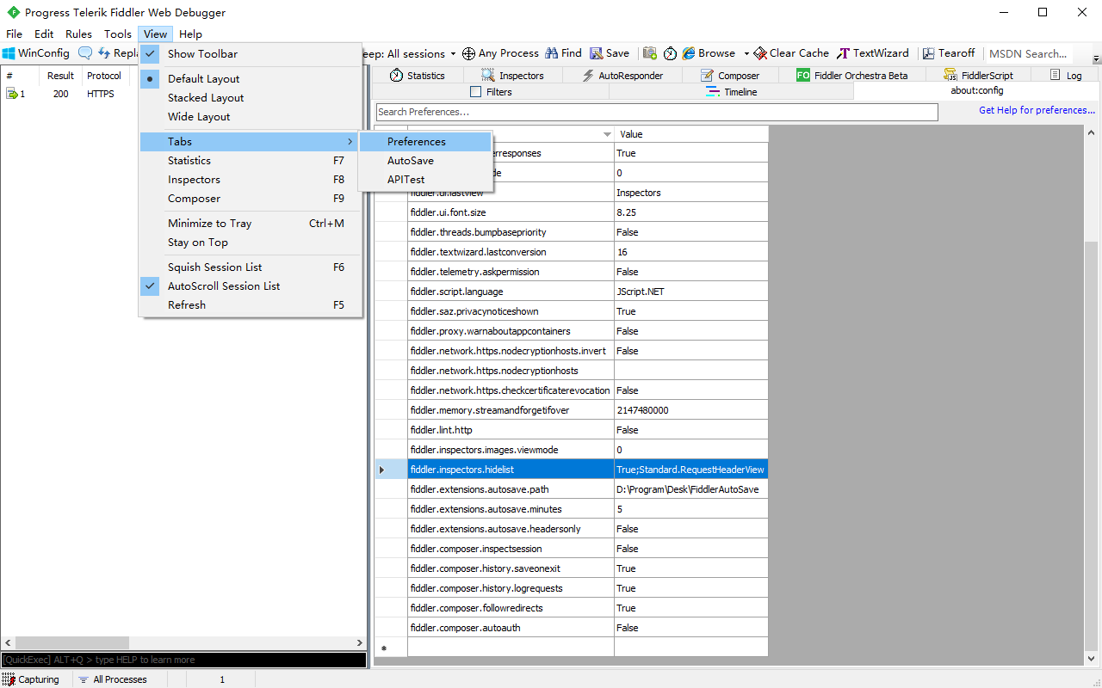The image size is (1102, 688).
Task: Click preferences vertical scrollbar down arrow
Action: click(1092, 660)
